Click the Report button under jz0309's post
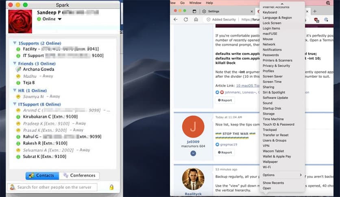The image size is (340, 197). click(225, 153)
